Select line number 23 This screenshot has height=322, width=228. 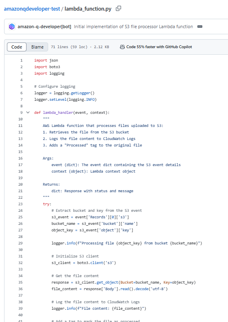tap(20, 204)
